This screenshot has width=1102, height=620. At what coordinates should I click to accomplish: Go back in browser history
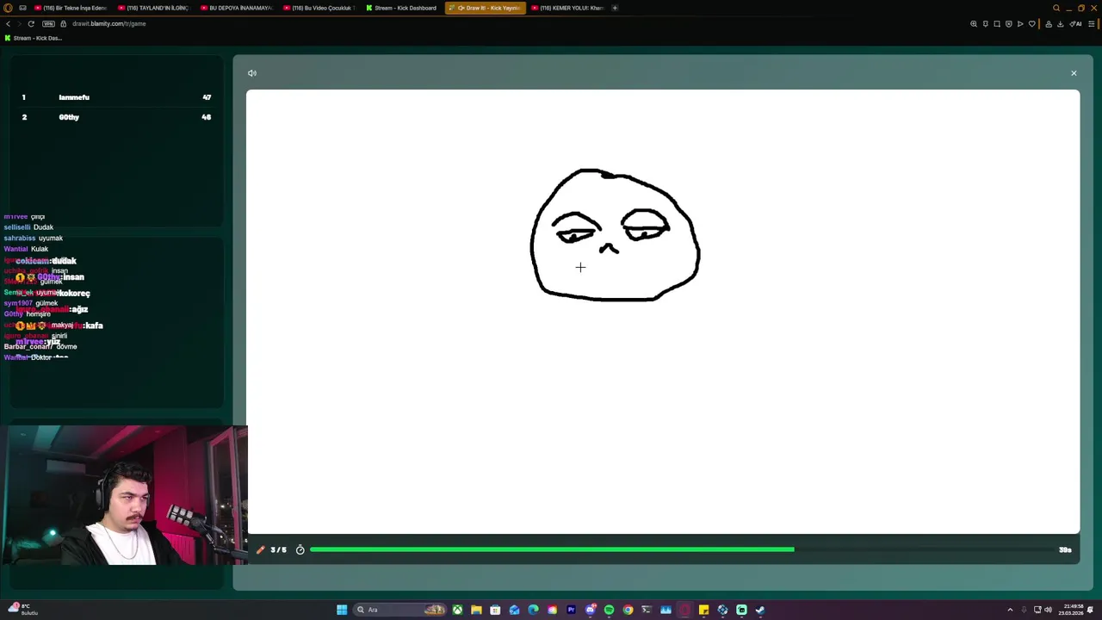[x=9, y=23]
